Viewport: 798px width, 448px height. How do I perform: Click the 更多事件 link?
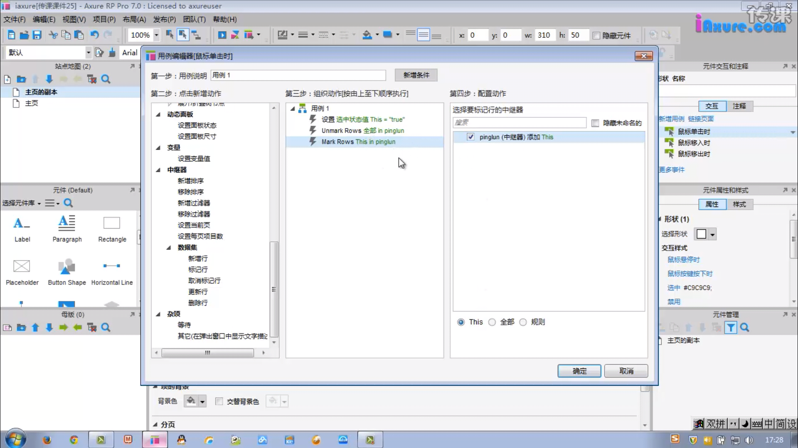click(672, 170)
